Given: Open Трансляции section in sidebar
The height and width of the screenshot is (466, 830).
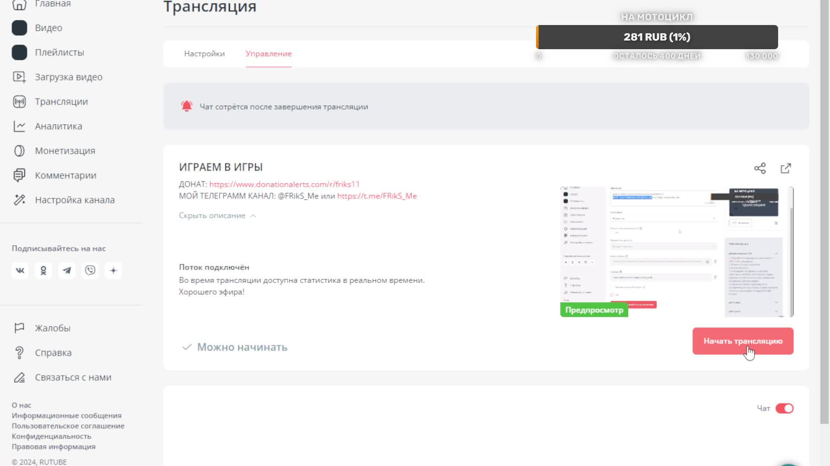Looking at the screenshot, I should 61,101.
